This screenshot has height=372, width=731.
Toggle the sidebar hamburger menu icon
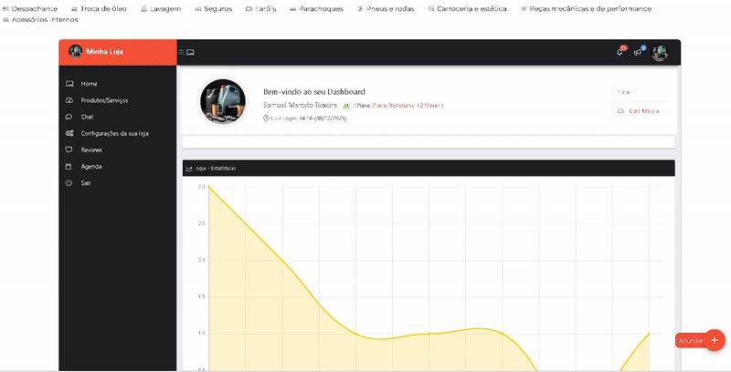point(181,52)
